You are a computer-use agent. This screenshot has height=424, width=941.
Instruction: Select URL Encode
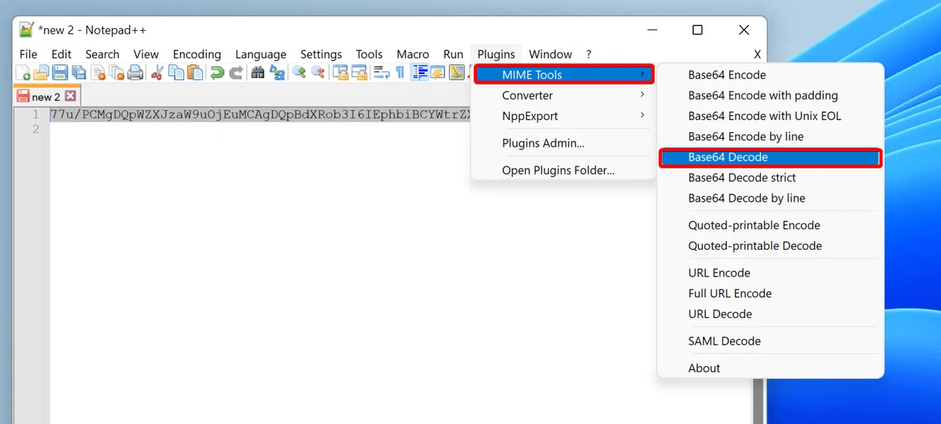770,273
